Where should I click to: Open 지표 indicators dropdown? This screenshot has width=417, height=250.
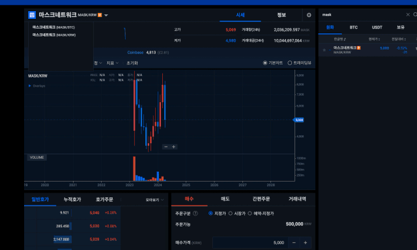pyautogui.click(x=113, y=63)
